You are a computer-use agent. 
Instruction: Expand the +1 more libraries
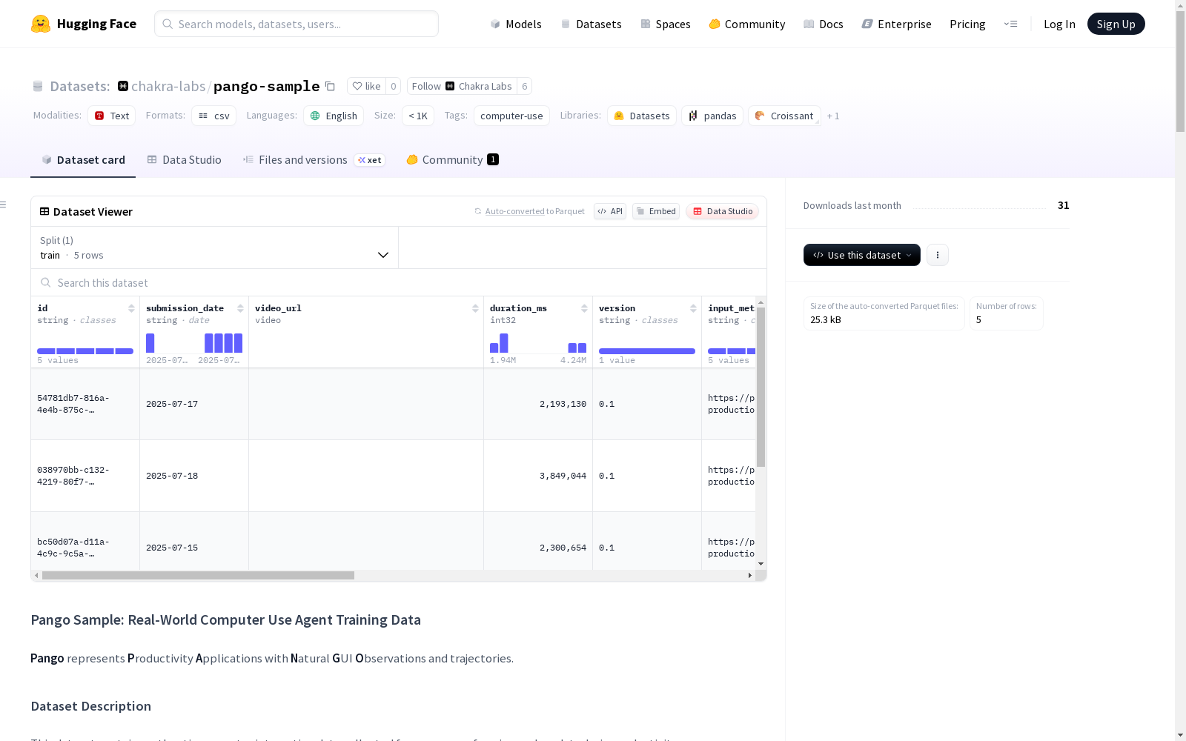833,116
